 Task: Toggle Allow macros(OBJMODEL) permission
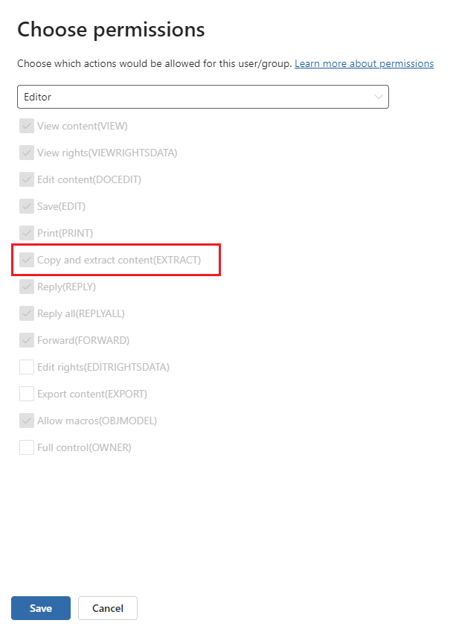(x=27, y=421)
